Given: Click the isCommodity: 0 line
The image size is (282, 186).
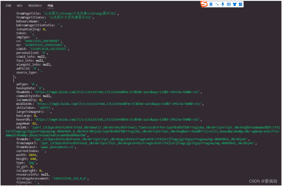Looking at the screenshot, I should 29,100.
